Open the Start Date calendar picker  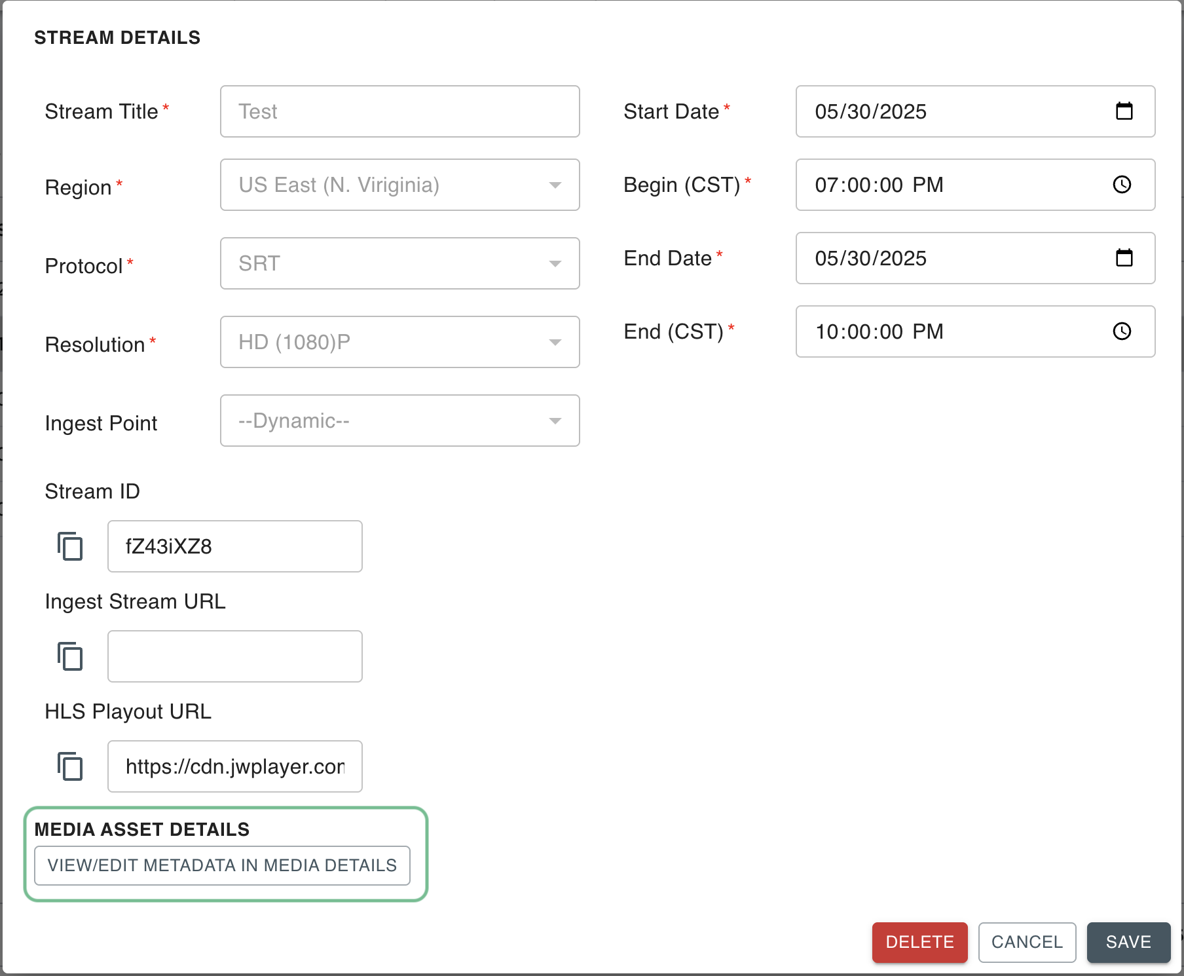1124,111
